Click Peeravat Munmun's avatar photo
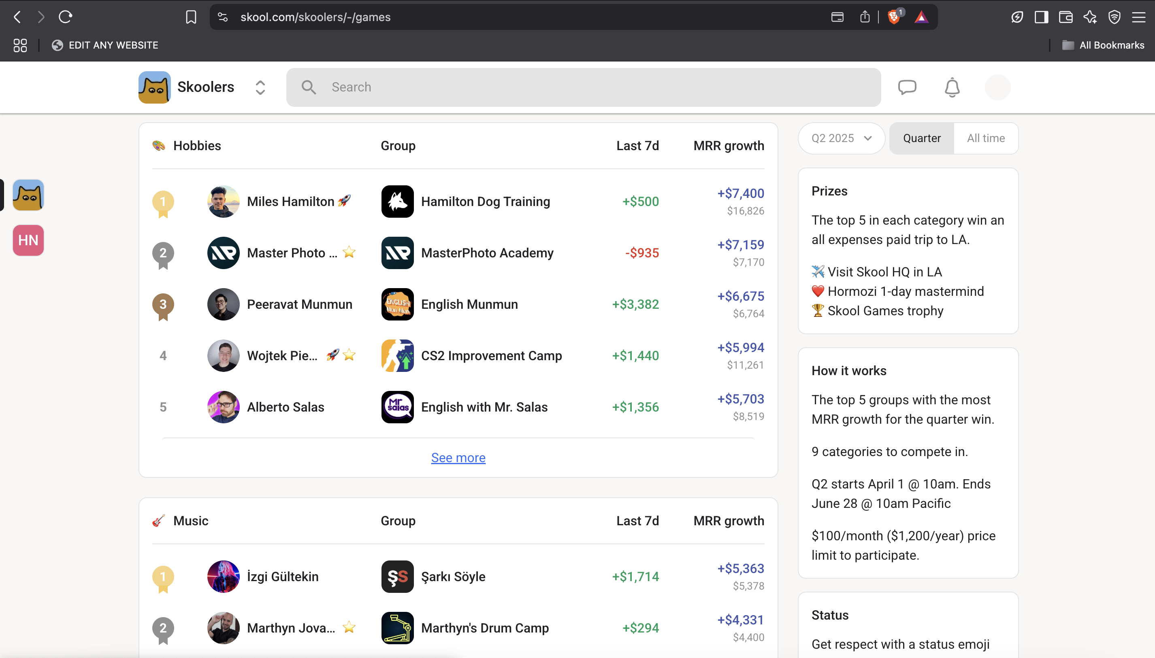Screen dimensions: 1155x658 tap(224, 305)
